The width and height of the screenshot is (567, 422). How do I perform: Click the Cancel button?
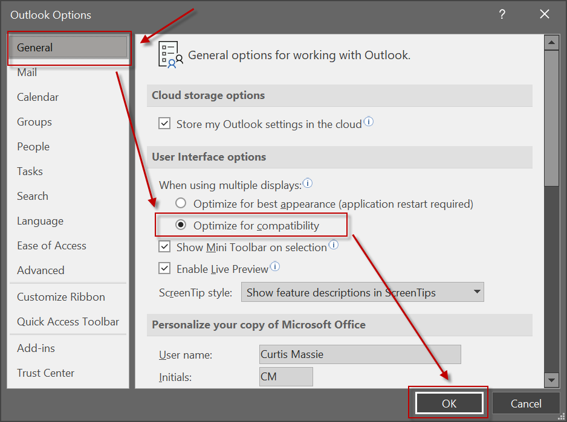[526, 403]
